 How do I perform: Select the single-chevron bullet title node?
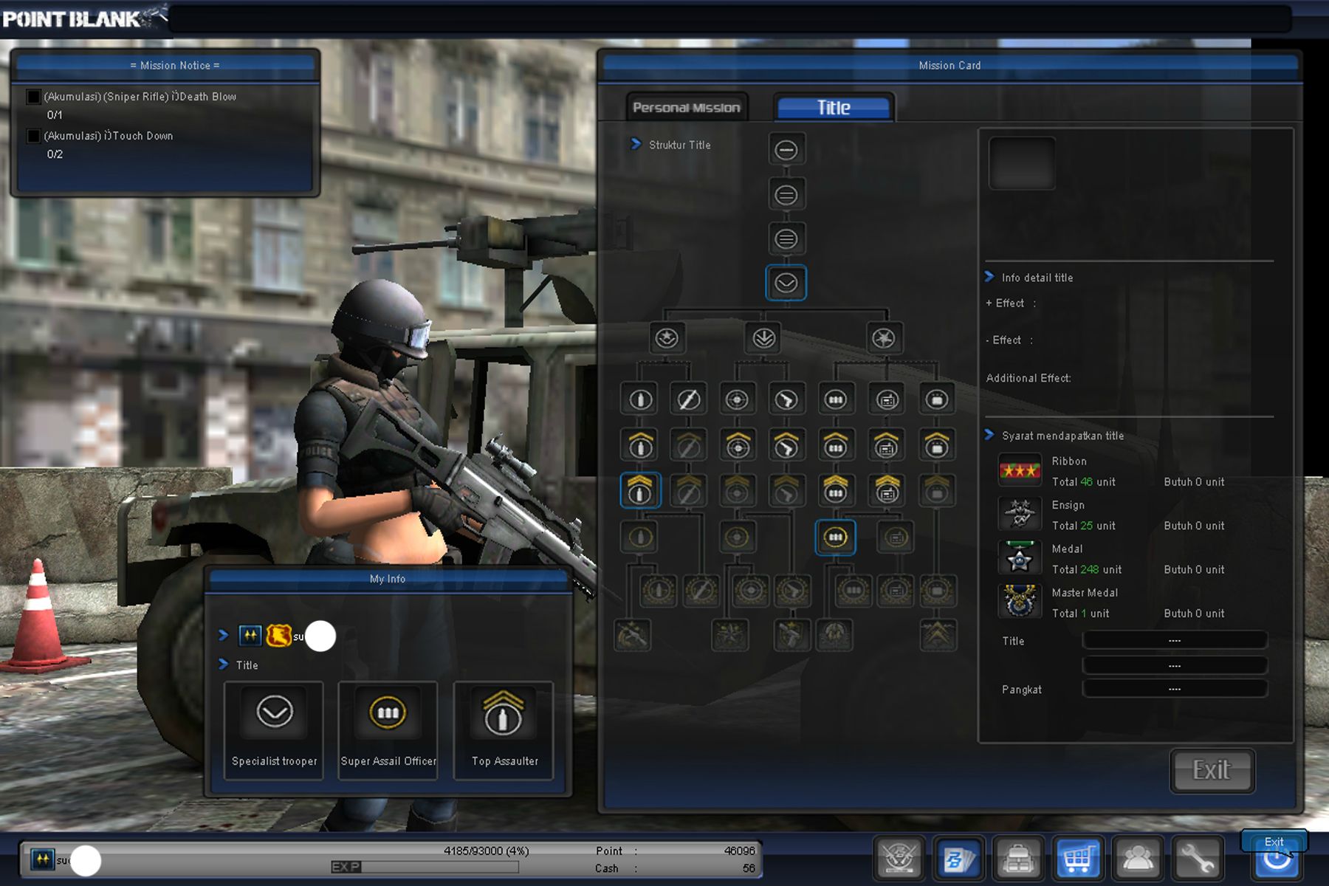640,444
